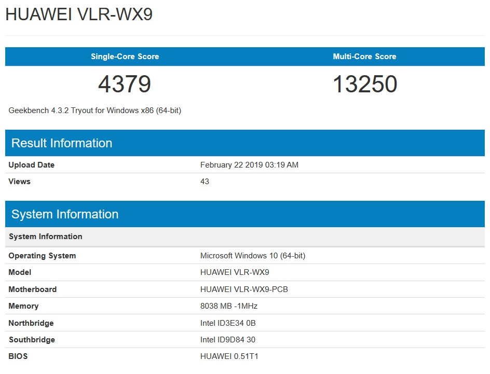490x374 pixels.
Task: Click the System Information section header
Action: click(64, 214)
